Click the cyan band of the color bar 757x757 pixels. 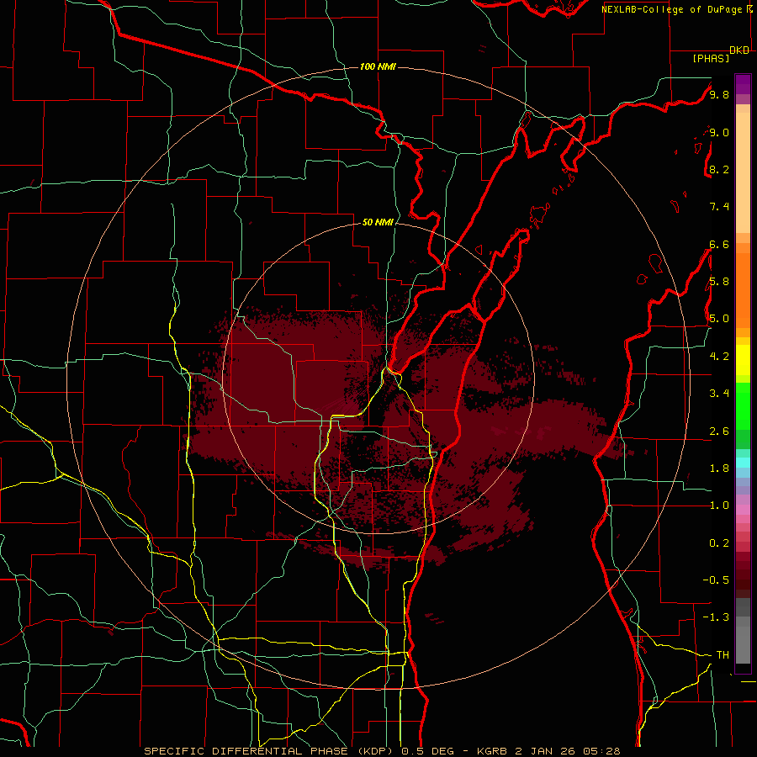[743, 463]
